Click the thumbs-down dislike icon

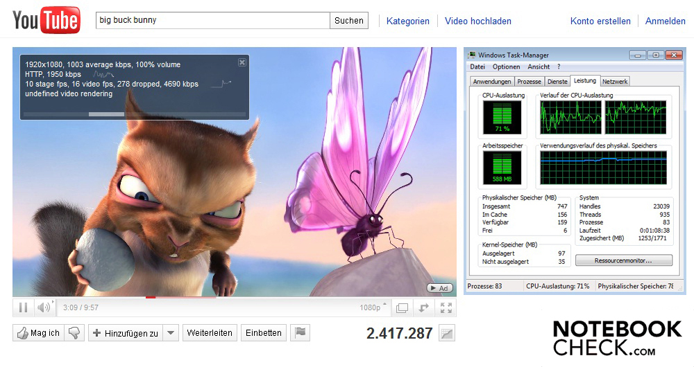74,333
